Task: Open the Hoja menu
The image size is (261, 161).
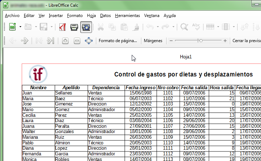Action: (91, 16)
